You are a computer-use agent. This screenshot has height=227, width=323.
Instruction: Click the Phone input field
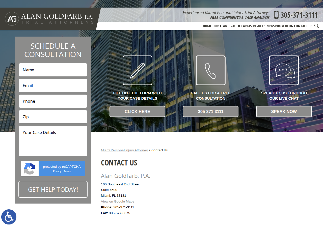pyautogui.click(x=53, y=101)
